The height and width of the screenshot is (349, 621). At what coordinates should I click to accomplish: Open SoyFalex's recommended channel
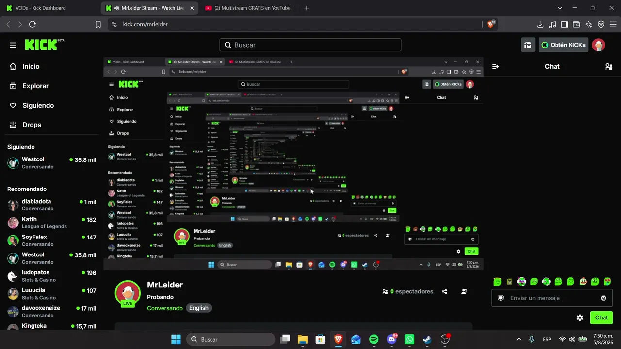pyautogui.click(x=51, y=240)
